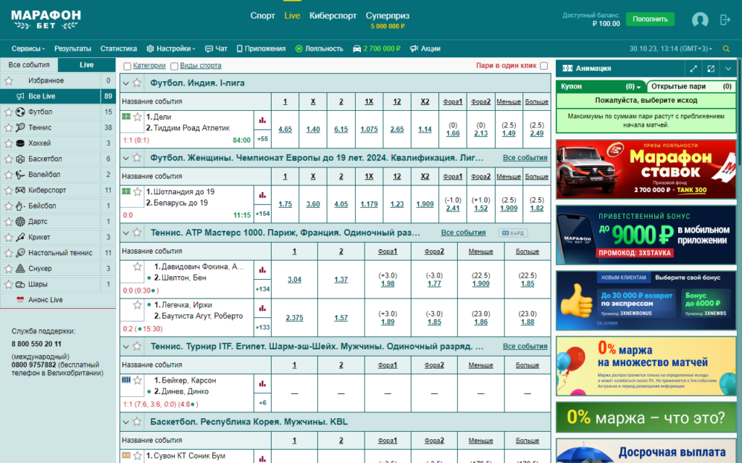Open Результаты menu item
The image size is (742, 463).
[x=72, y=49]
